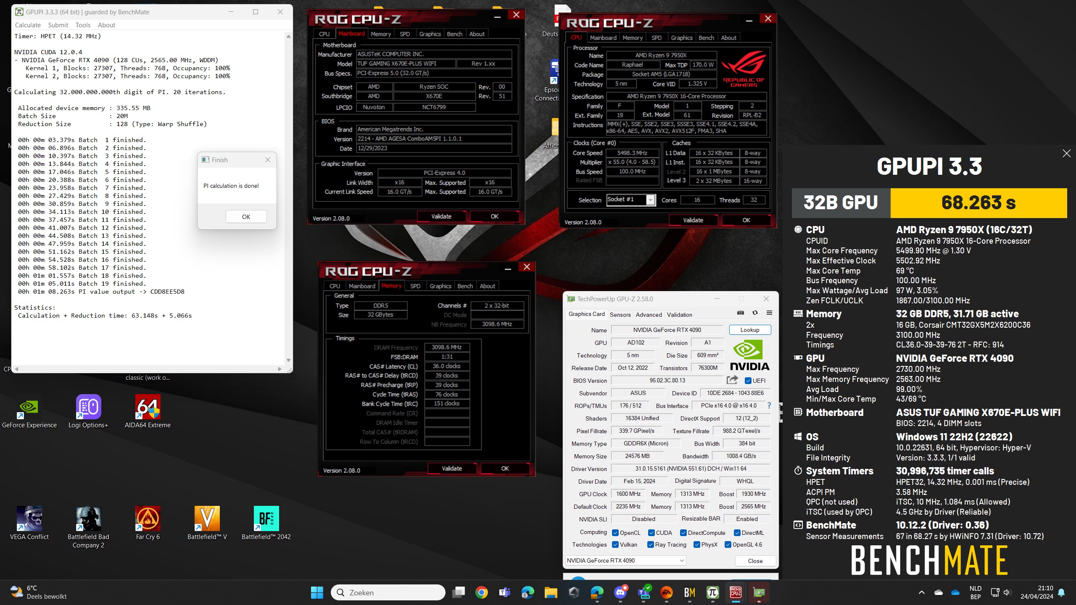Click the BIOS export share icon in GPU-Z

(x=732, y=380)
